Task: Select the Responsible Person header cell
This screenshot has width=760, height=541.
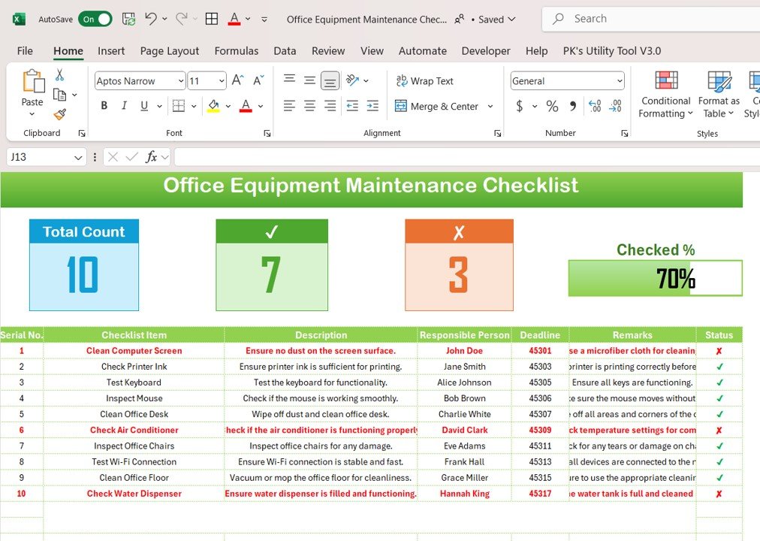Action: point(464,335)
